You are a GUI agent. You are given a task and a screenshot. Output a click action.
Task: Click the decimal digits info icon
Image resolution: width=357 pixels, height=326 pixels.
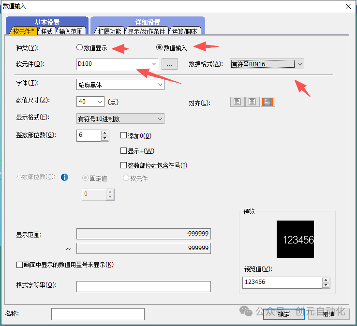(64, 177)
